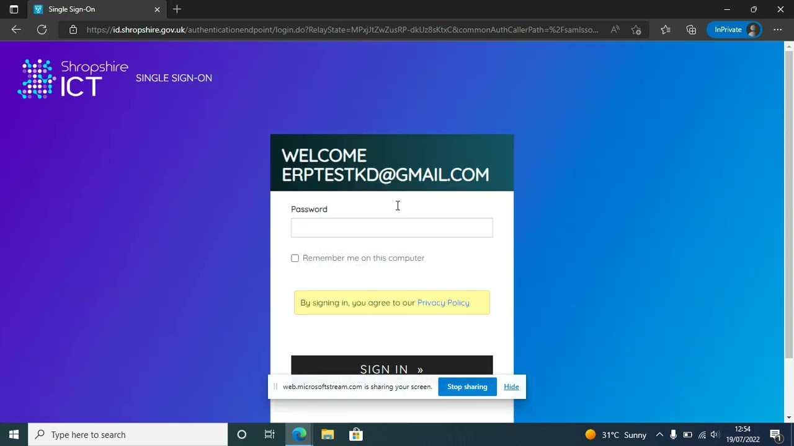Open a new browser tab
The height and width of the screenshot is (446, 794).
point(177,9)
